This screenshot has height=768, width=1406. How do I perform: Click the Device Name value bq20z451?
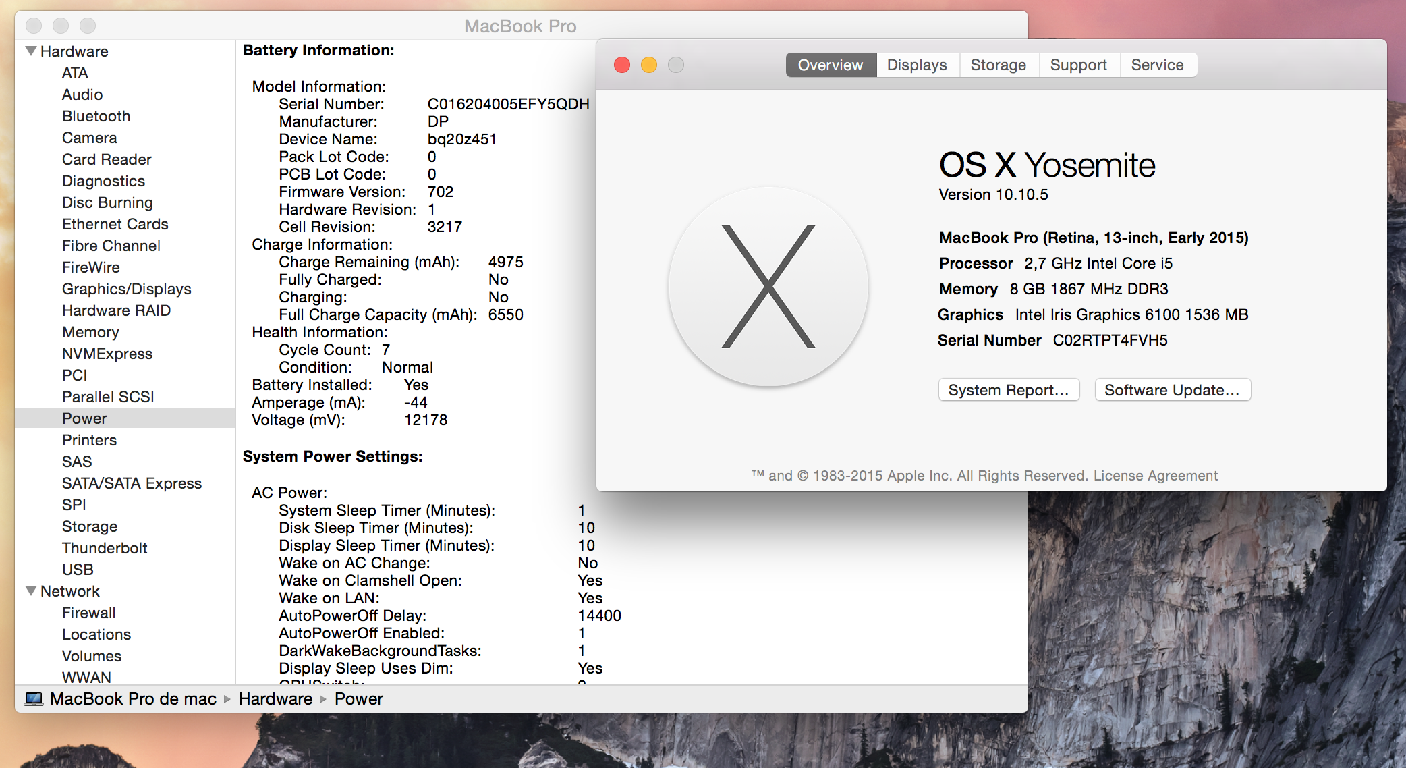click(x=462, y=139)
